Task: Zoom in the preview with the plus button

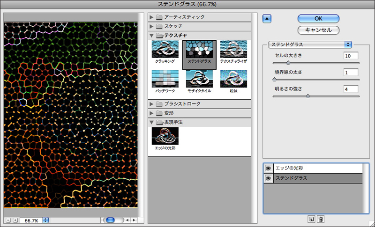Action: [x=15, y=220]
